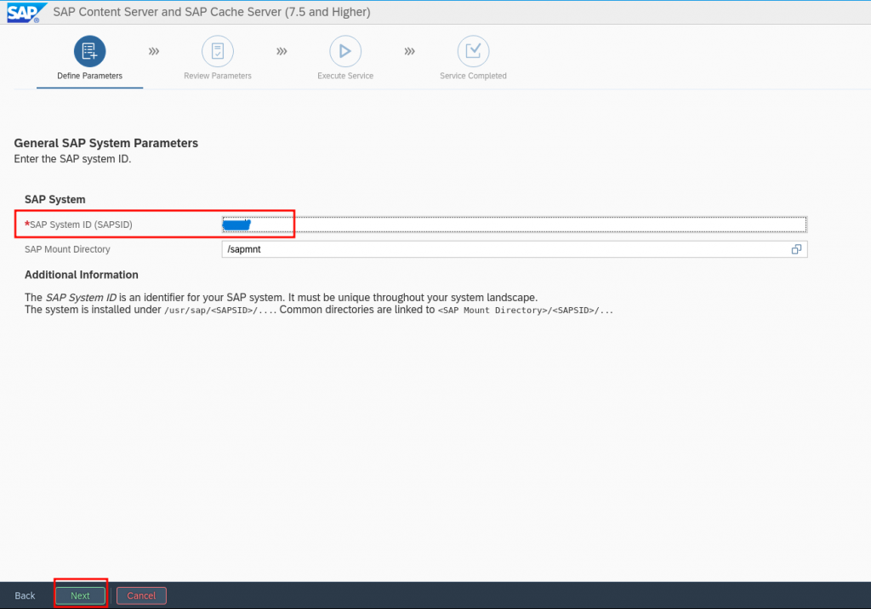Select the Define Parameters step label
This screenshot has height=609, width=871.
[89, 76]
